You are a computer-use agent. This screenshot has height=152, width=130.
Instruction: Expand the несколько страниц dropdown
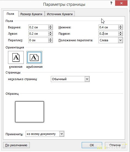click(x=87, y=79)
